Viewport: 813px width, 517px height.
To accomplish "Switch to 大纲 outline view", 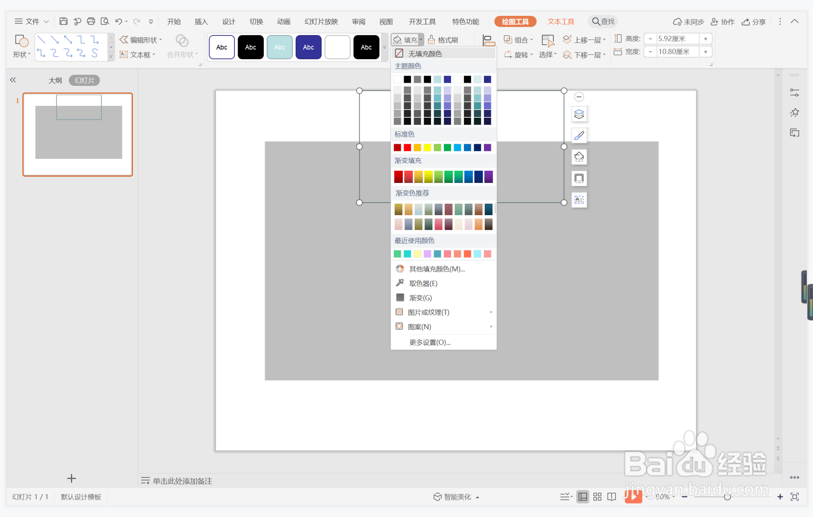I will coord(55,80).
